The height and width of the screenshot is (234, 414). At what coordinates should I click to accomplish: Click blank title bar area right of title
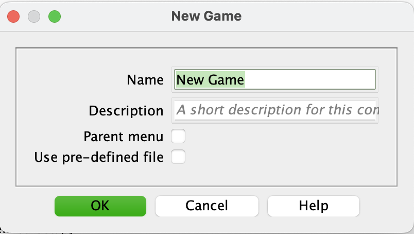pos(325,16)
